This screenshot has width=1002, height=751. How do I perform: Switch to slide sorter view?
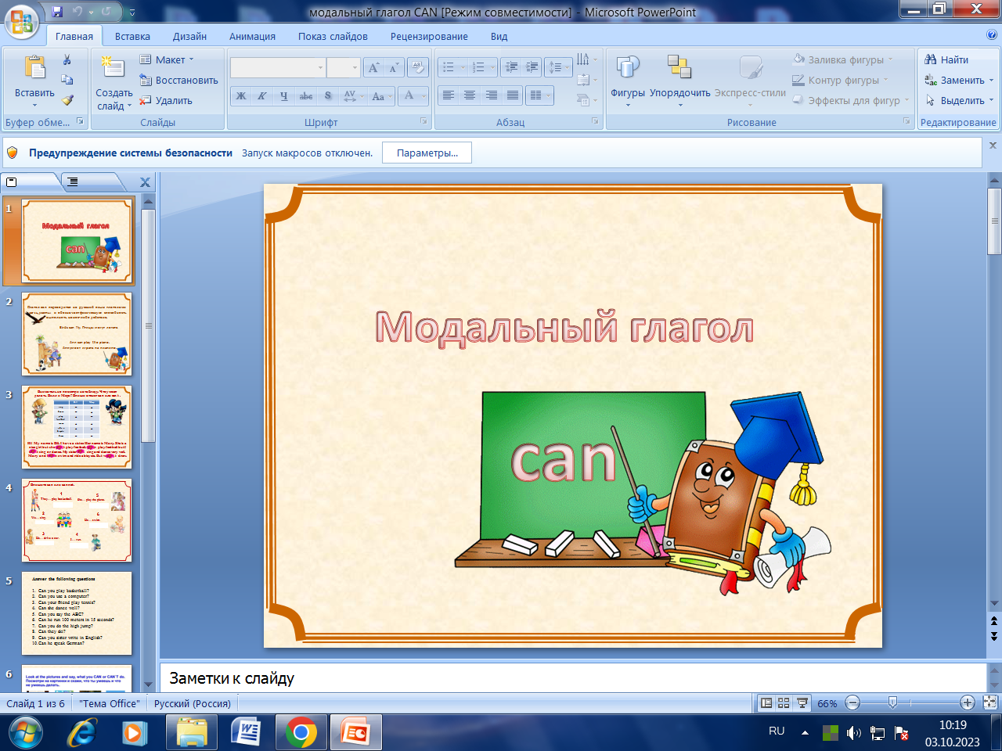click(784, 703)
